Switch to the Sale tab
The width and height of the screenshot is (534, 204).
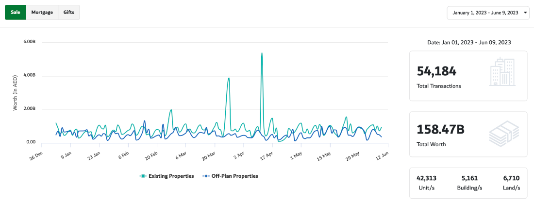pos(16,12)
